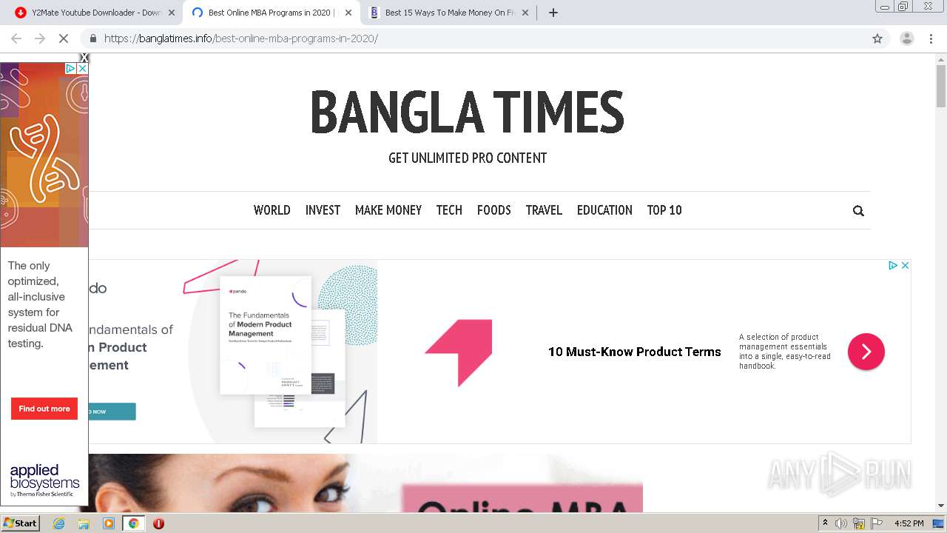Open Internet Explorer from taskbar
Screen dimensions: 947x533
click(58, 523)
